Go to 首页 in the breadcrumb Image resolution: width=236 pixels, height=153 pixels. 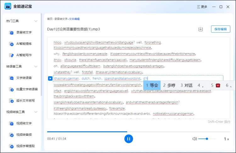pyautogui.click(x=50, y=19)
